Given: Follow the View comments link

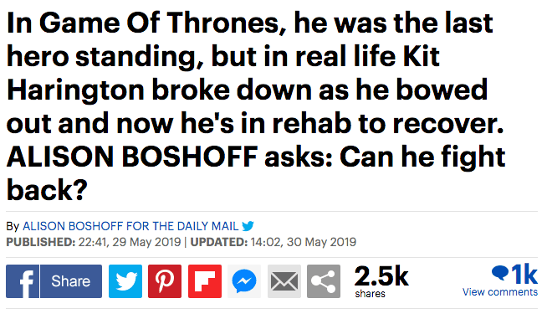Looking at the screenshot, I should pyautogui.click(x=500, y=291).
